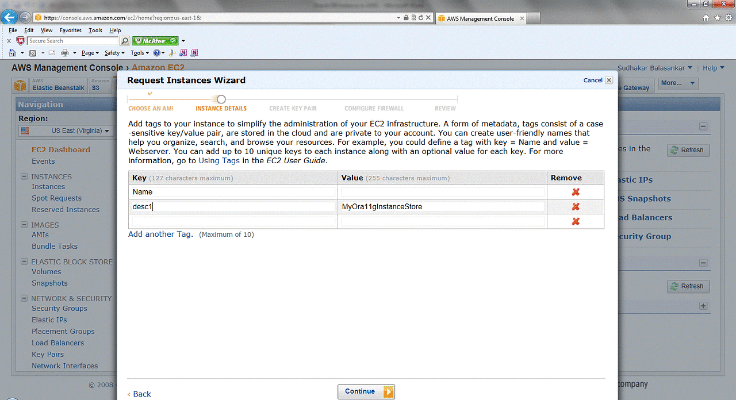The height and width of the screenshot is (400, 736).
Task: Click the upper Refresh button behind the wizard
Action: [x=688, y=150]
